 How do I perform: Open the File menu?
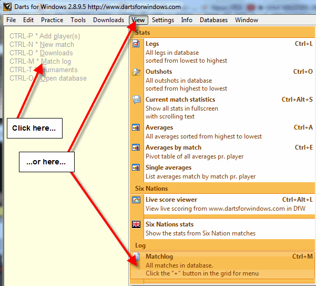(11, 20)
